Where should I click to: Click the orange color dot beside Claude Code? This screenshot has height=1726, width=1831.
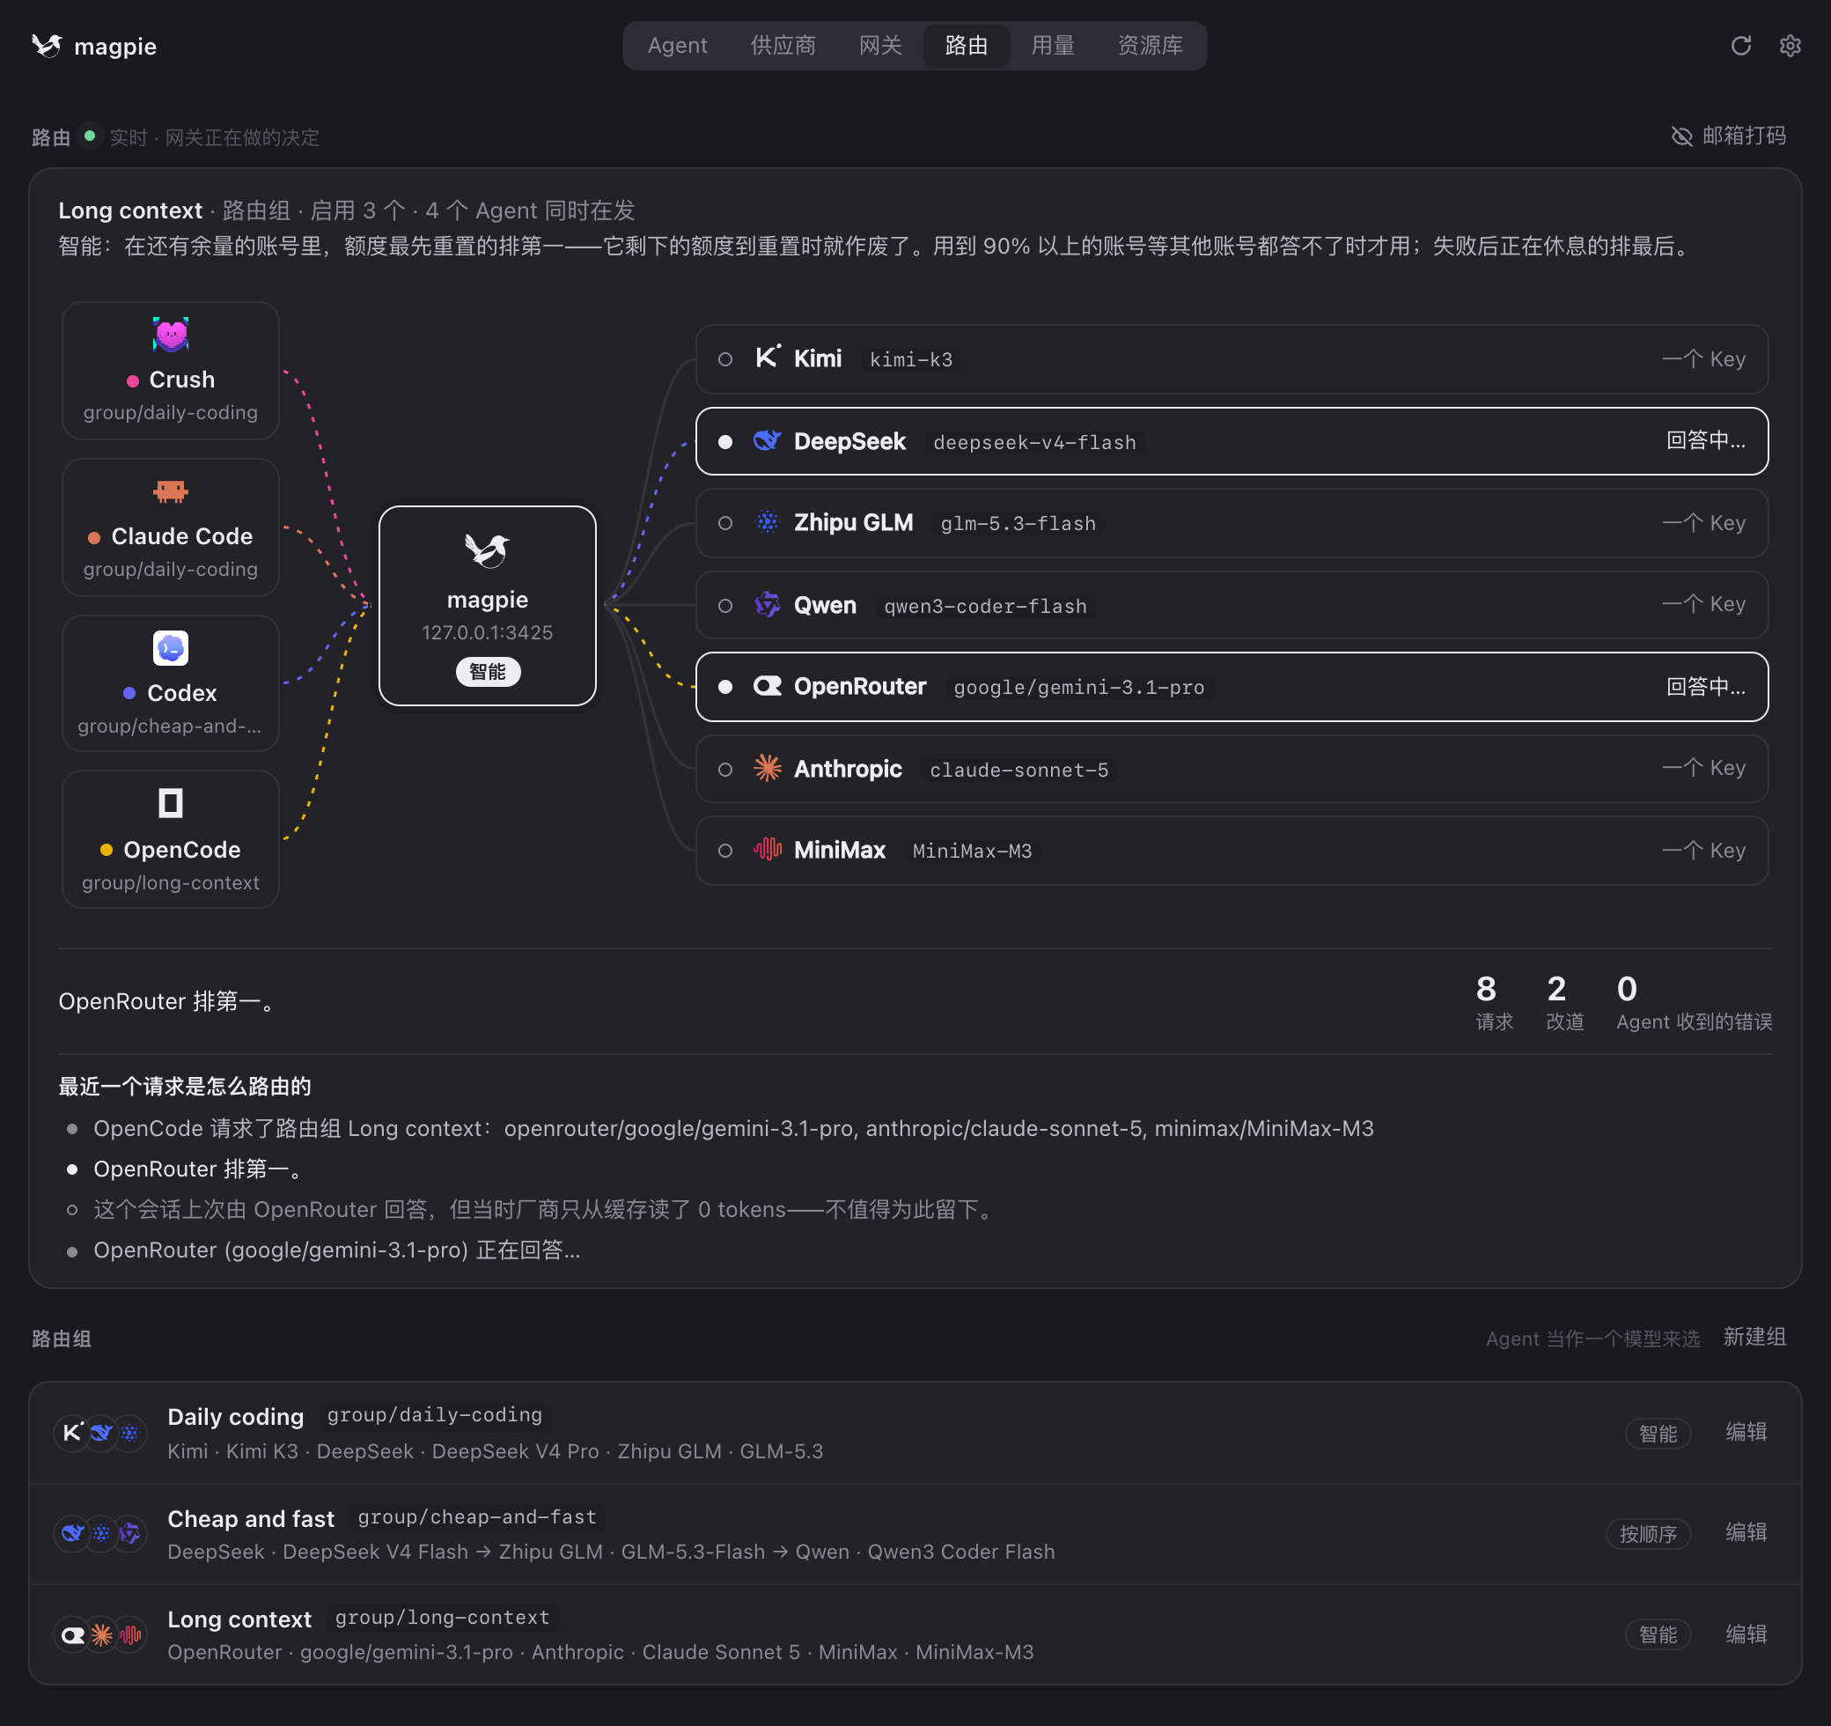click(94, 537)
